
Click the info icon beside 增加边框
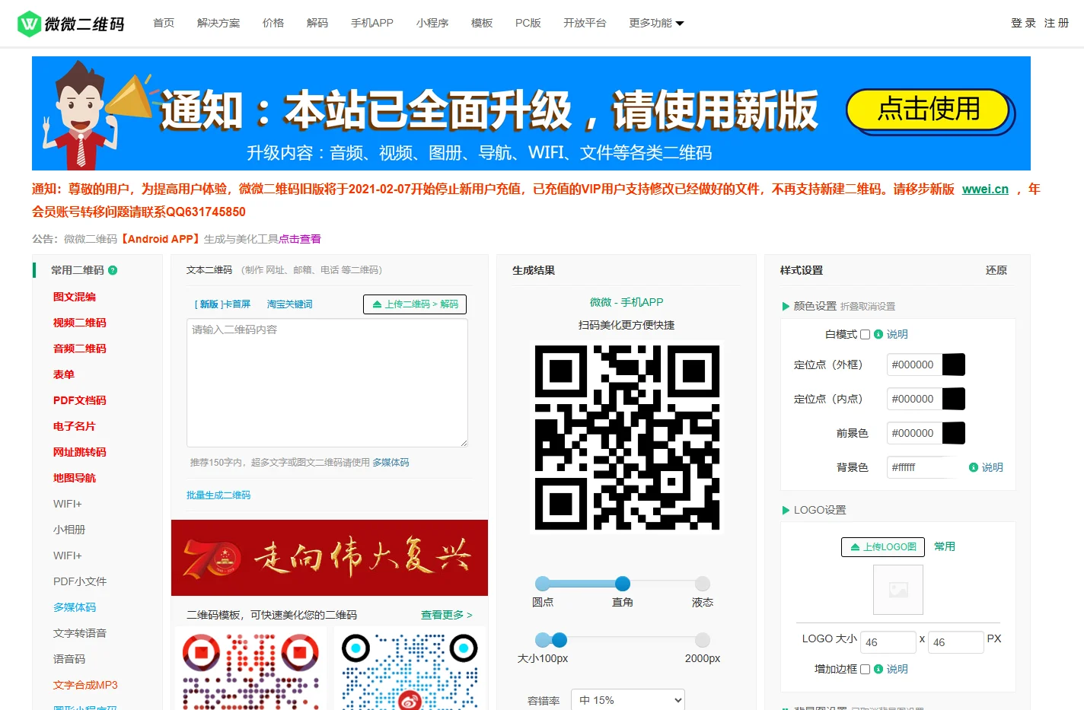878,669
